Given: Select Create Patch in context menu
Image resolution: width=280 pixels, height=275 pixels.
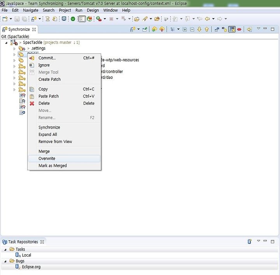Looking at the screenshot, I should pyautogui.click(x=64, y=79).
